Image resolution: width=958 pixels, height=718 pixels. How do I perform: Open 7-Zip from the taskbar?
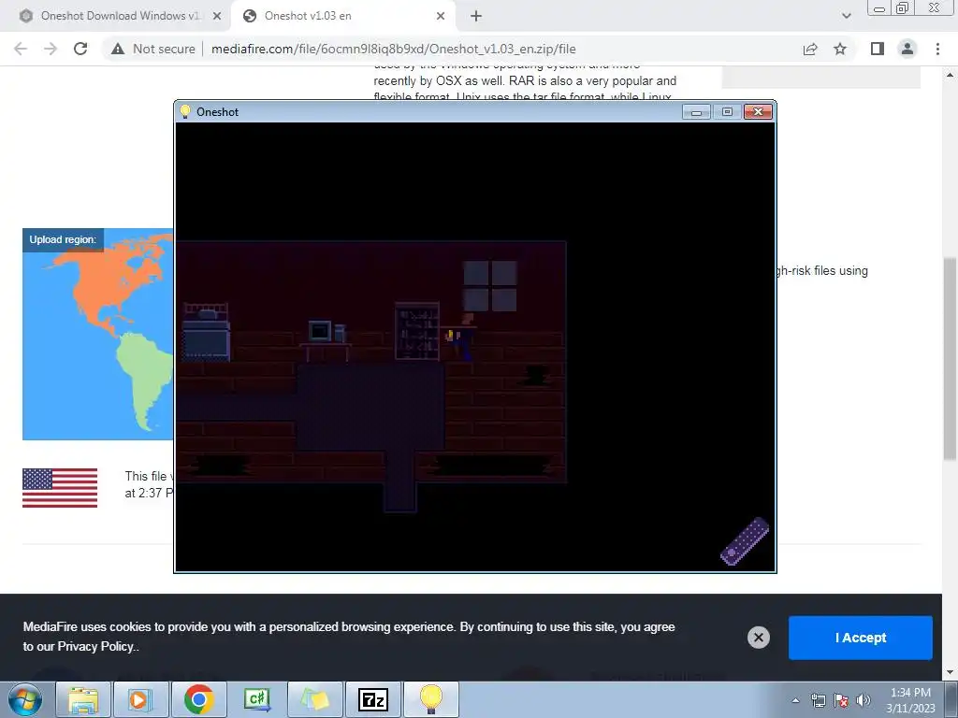tap(373, 699)
